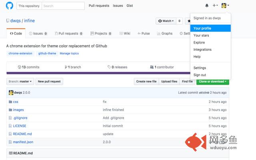Screen dimensions: 256x160
Task: Open the GitHub Octocat logo homepage
Action: (10, 6)
